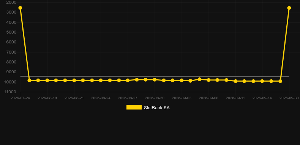Select the data point above 2026-08-24

click(101, 80)
